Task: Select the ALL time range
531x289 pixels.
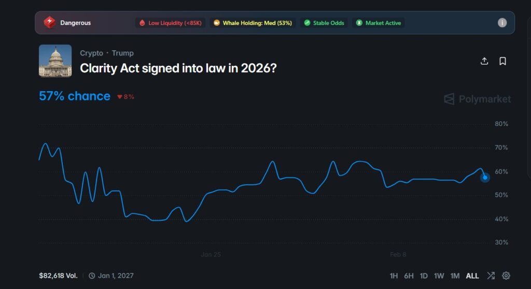Action: 472,276
